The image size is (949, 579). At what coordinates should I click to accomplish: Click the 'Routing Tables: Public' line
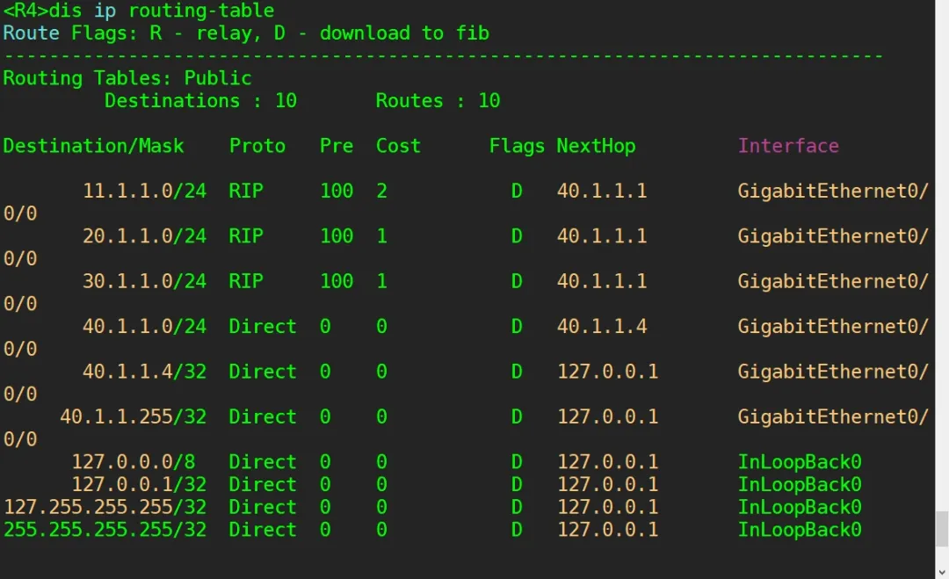tap(127, 78)
